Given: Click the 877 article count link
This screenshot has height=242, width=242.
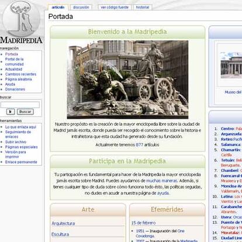Looking at the screenshot, I should coord(139,145).
